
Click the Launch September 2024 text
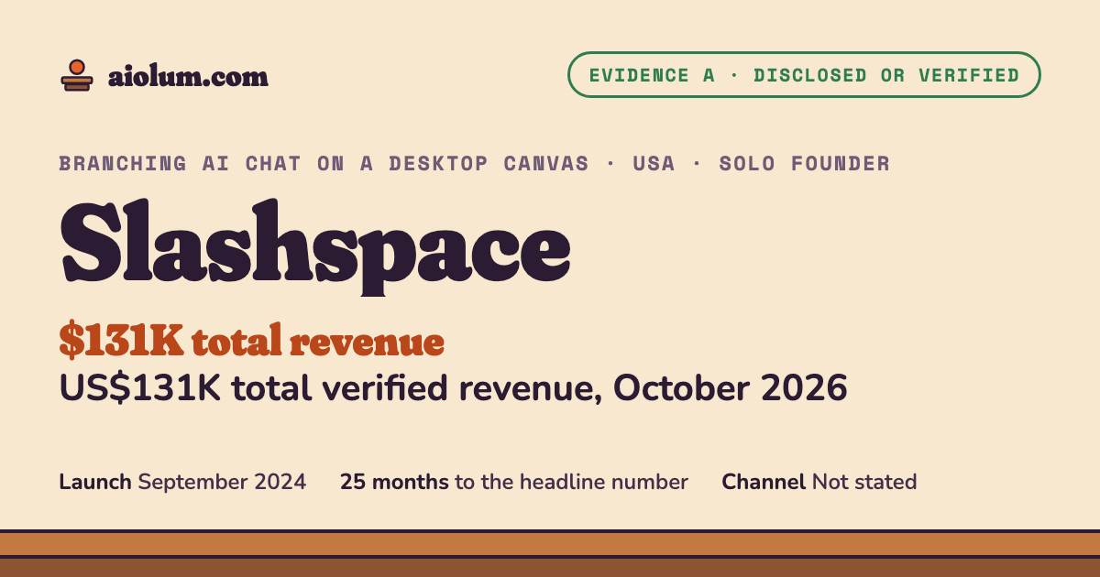[182, 482]
